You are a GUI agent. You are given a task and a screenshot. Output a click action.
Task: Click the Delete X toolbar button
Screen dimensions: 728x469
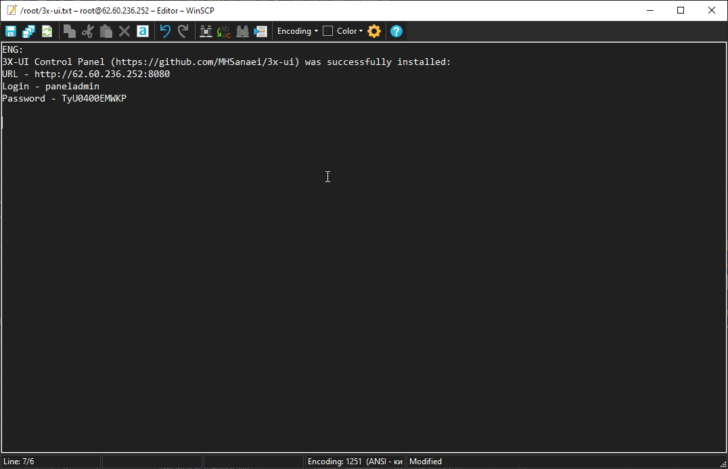pos(124,31)
